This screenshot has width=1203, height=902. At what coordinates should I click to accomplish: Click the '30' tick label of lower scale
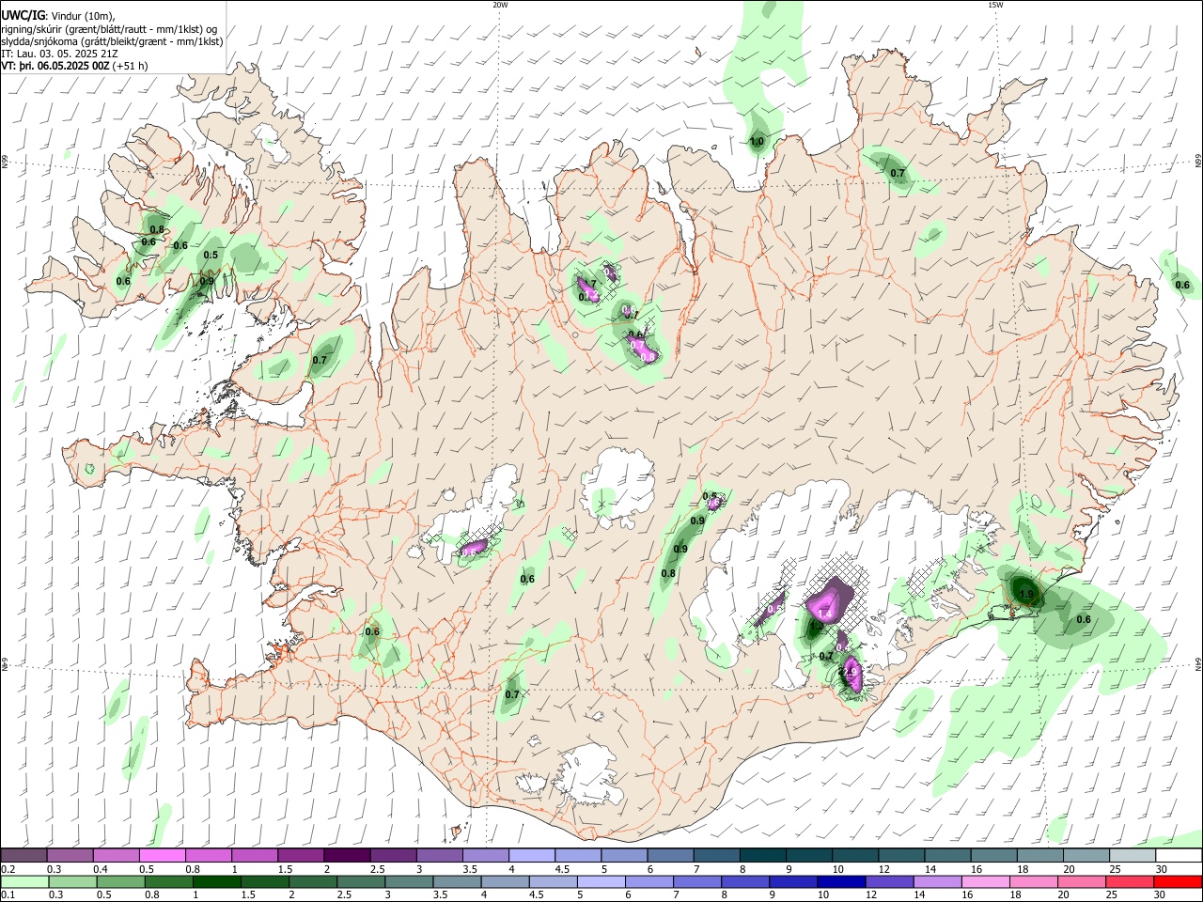[1160, 895]
